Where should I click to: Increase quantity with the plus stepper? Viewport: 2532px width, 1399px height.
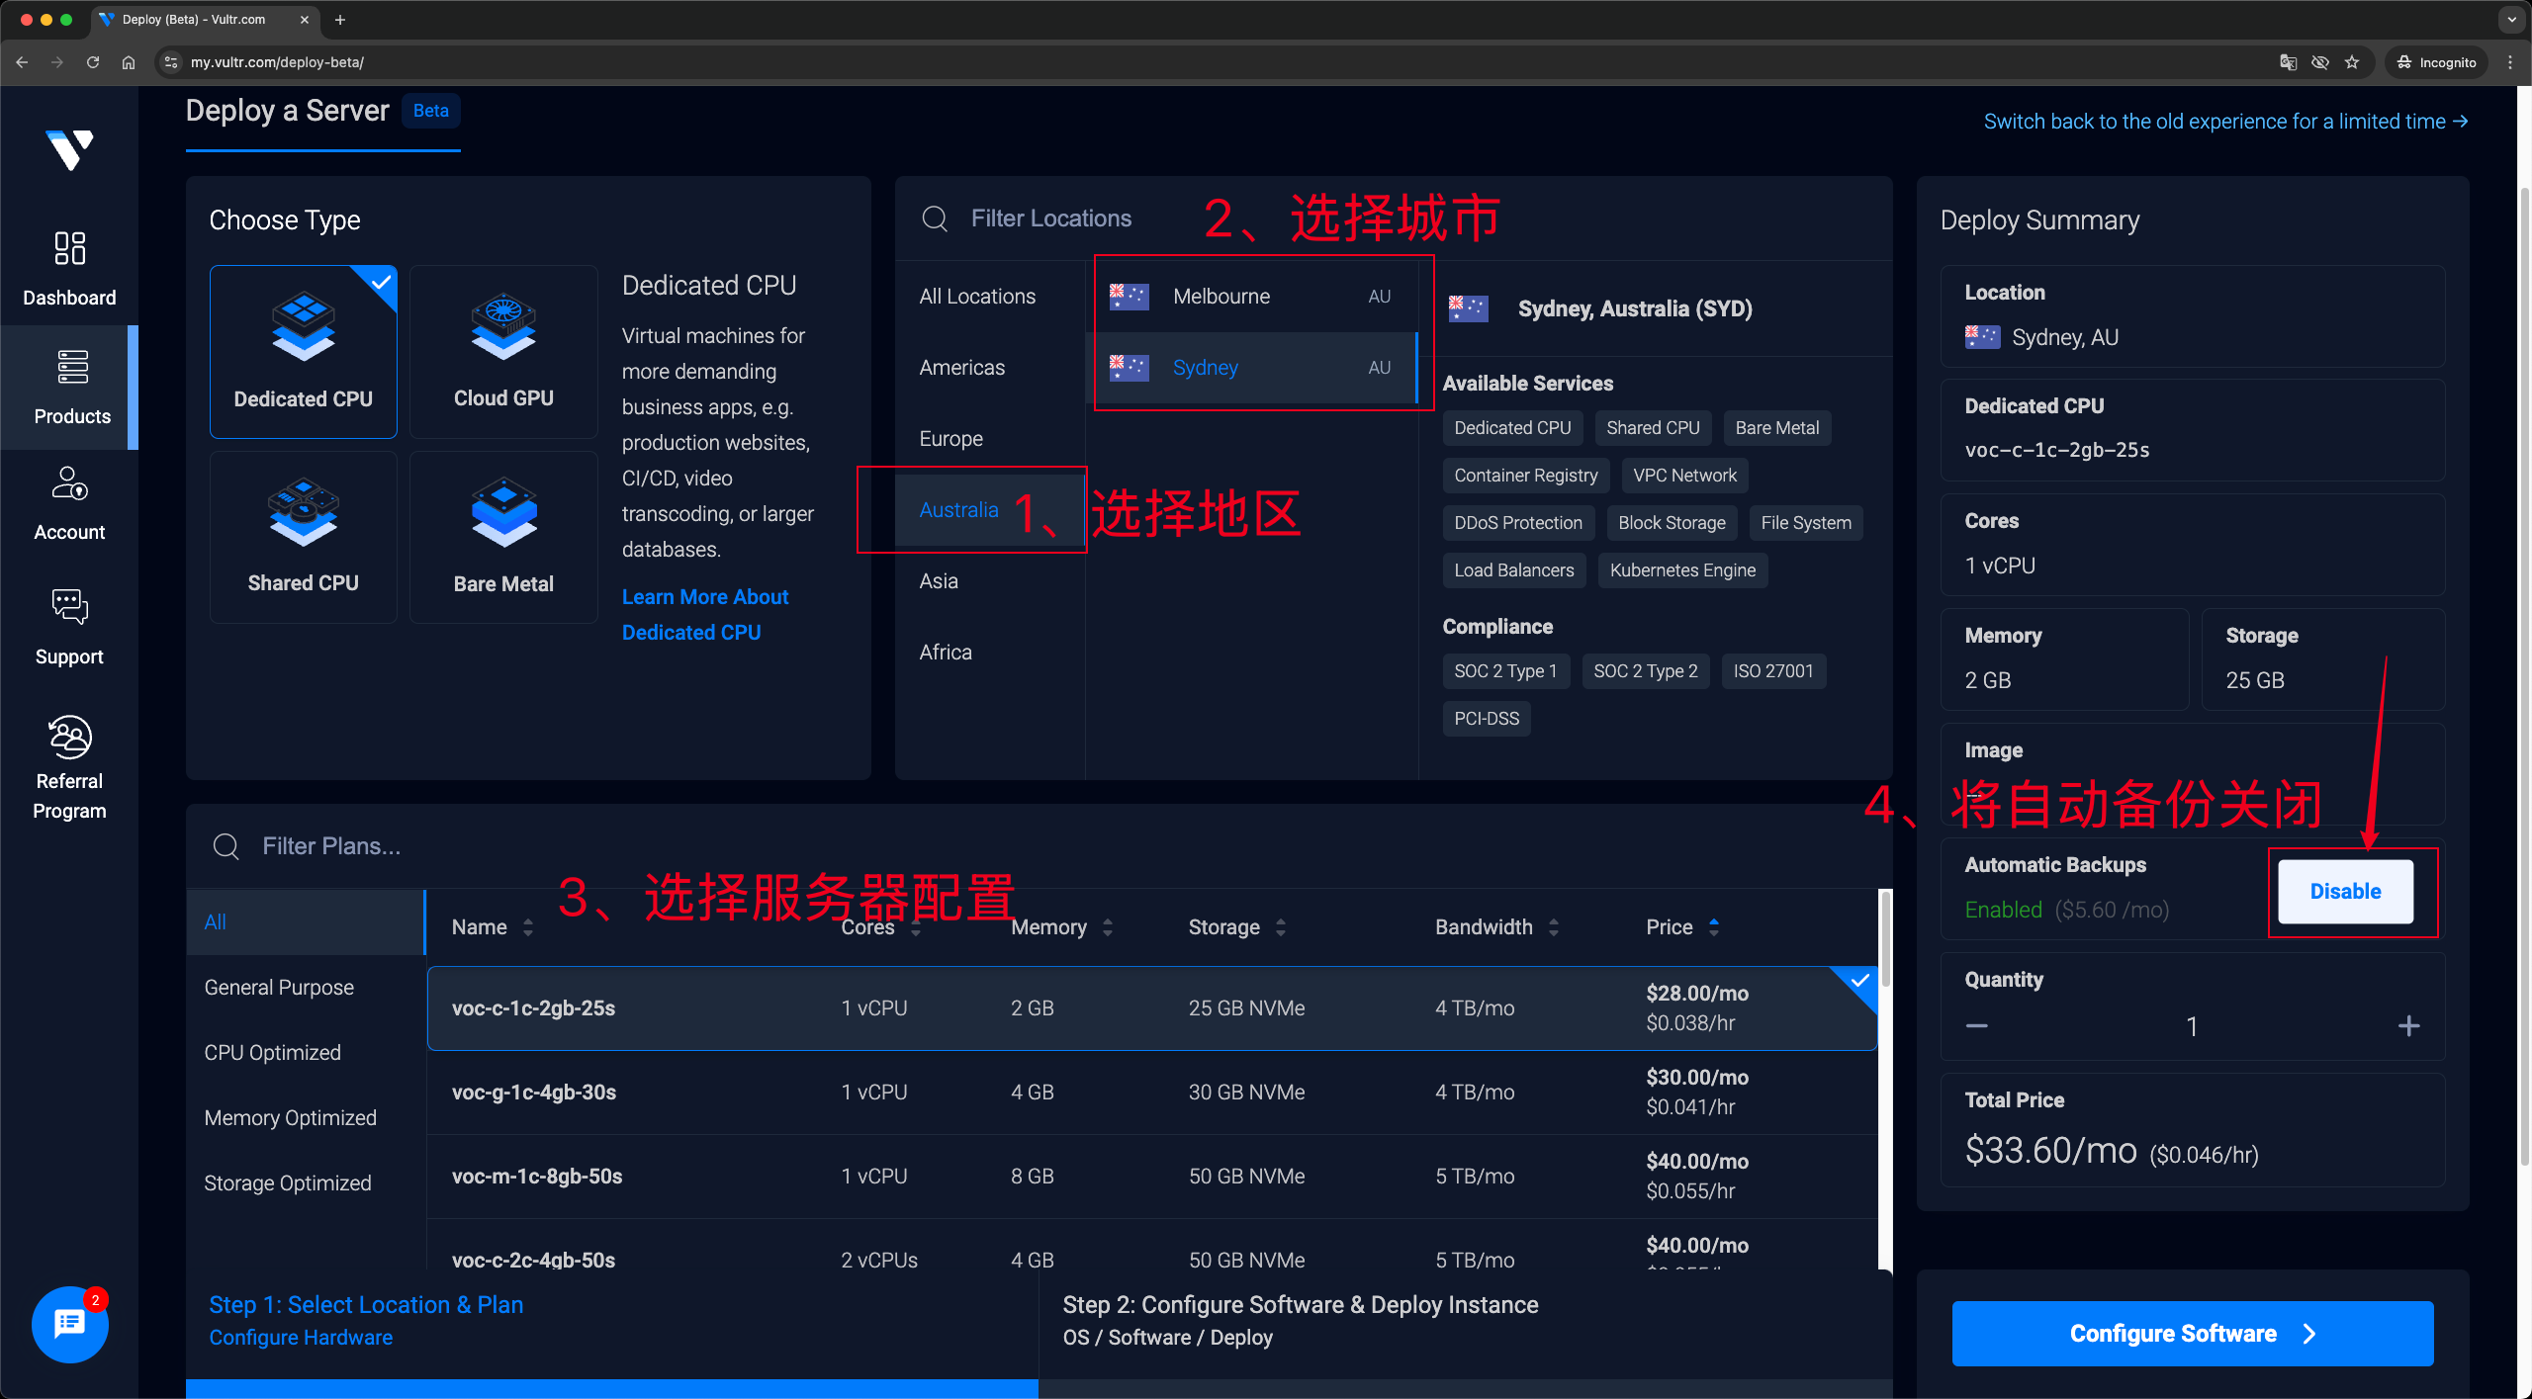pyautogui.click(x=2408, y=1026)
